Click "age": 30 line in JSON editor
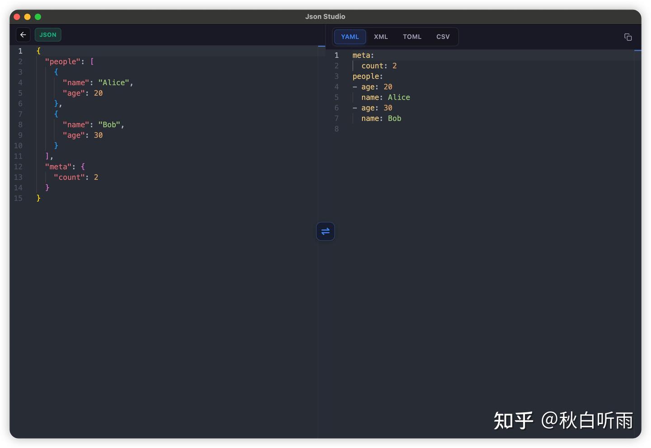651x448 pixels. pos(83,135)
